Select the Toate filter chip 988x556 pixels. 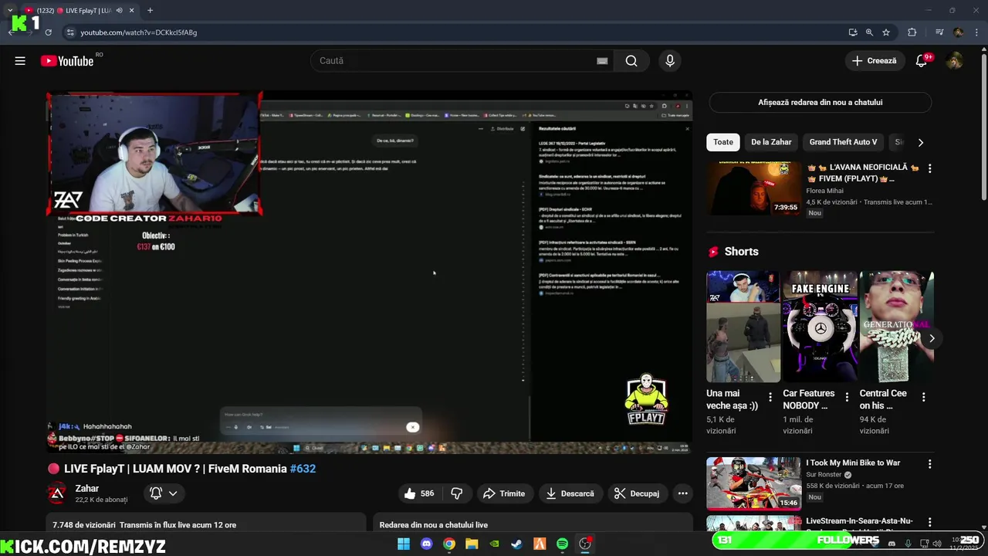click(x=723, y=142)
